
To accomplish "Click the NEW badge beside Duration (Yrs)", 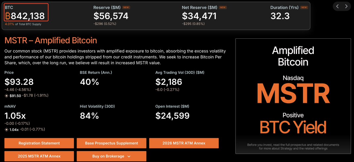I will coord(304,7).
